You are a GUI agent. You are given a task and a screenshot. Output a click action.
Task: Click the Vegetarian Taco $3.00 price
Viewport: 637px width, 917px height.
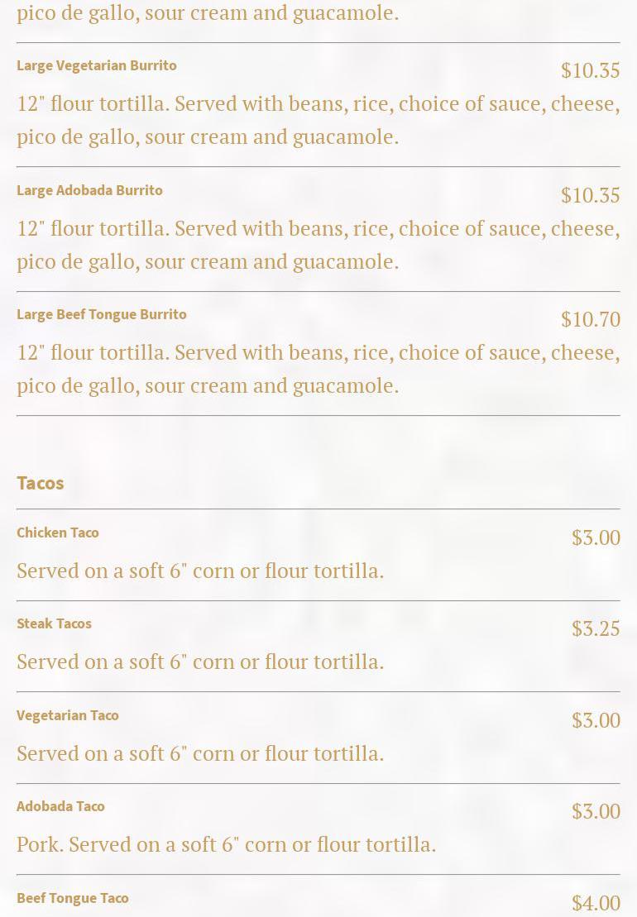pyautogui.click(x=596, y=720)
